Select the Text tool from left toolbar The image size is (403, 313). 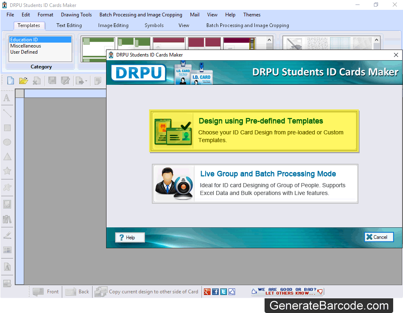(7, 98)
